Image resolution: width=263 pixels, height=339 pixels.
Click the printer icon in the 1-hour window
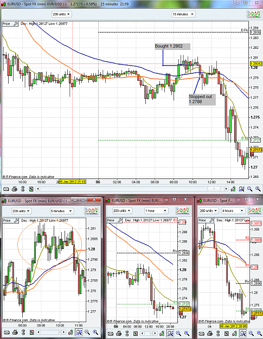[119, 334]
